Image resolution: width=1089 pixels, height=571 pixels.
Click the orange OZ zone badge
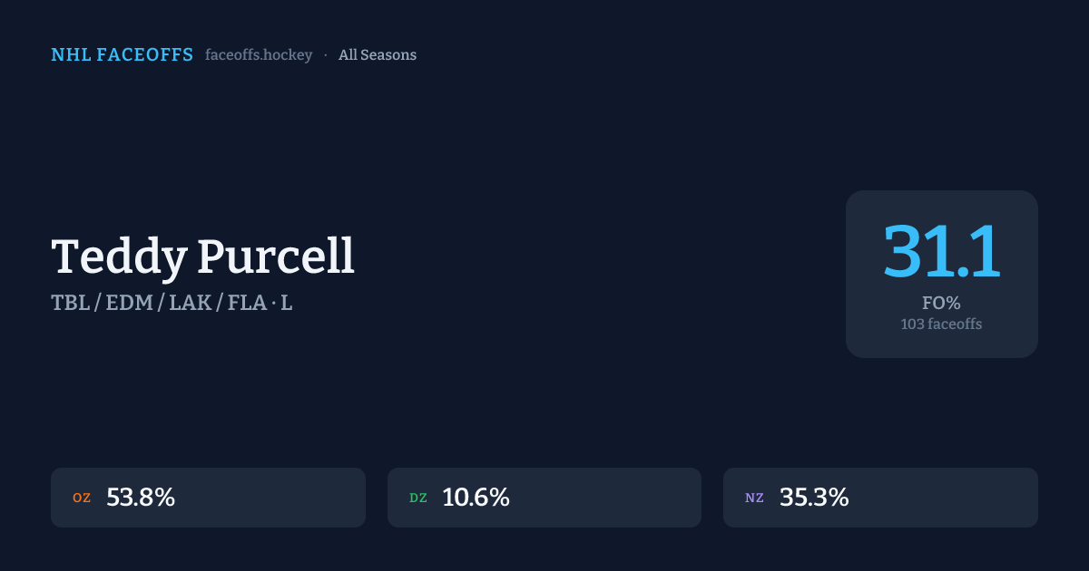coord(82,498)
